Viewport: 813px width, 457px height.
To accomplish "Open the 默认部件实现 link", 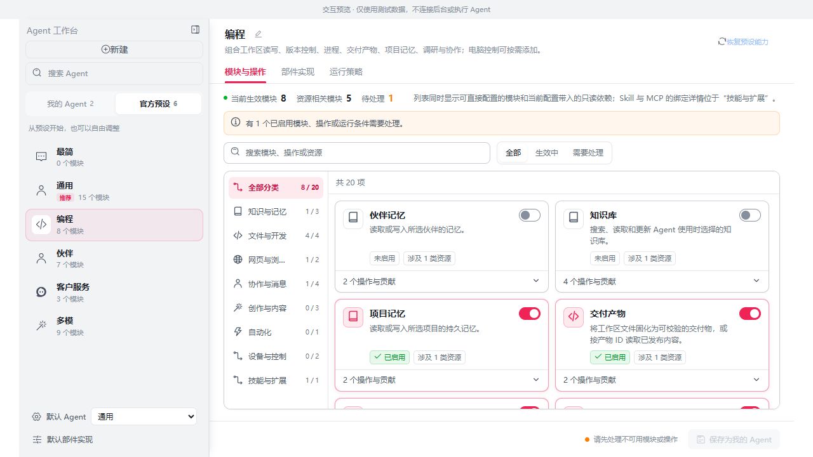I will [63, 439].
